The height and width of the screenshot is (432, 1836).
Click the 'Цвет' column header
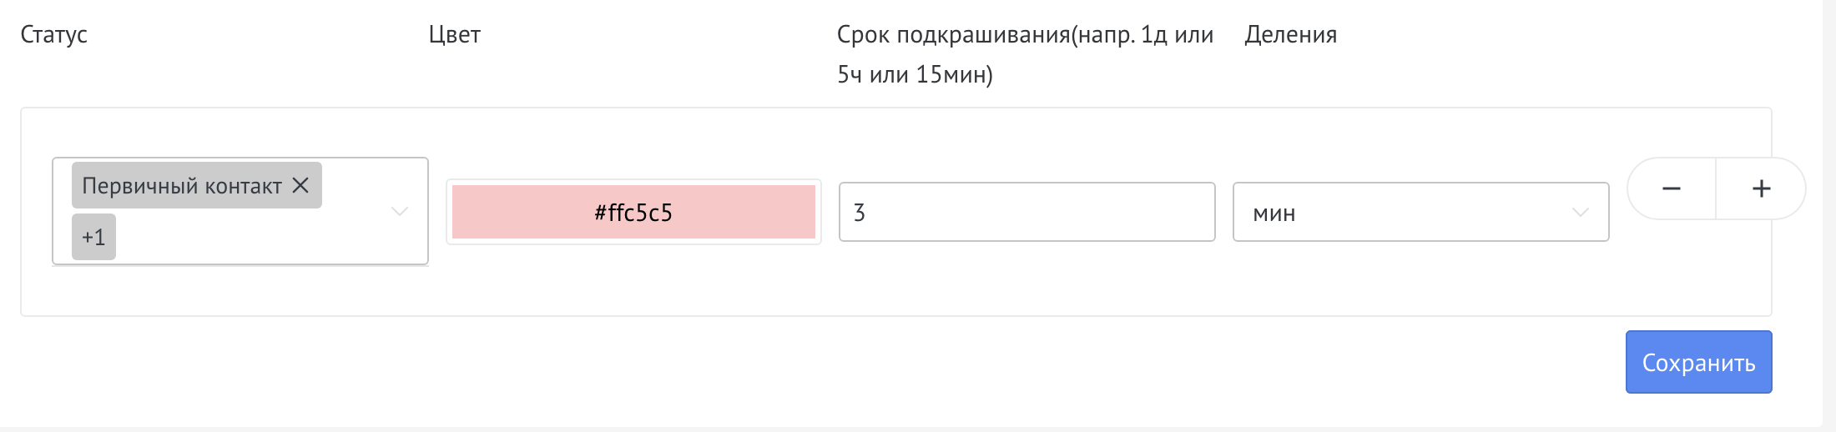tap(454, 35)
